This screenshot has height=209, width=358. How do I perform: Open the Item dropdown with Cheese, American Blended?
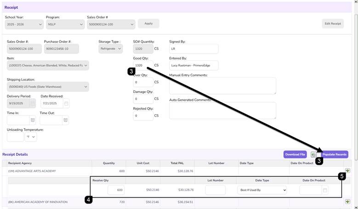point(48,65)
